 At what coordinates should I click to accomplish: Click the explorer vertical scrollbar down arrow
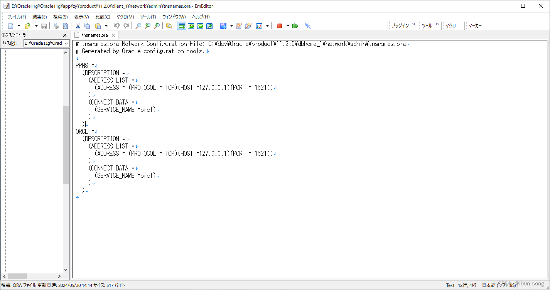pos(66,270)
